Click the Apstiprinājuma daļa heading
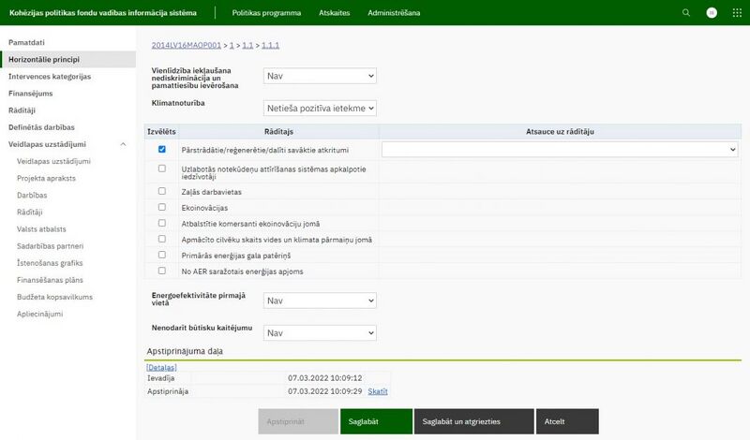The width and height of the screenshot is (750, 440). click(185, 351)
